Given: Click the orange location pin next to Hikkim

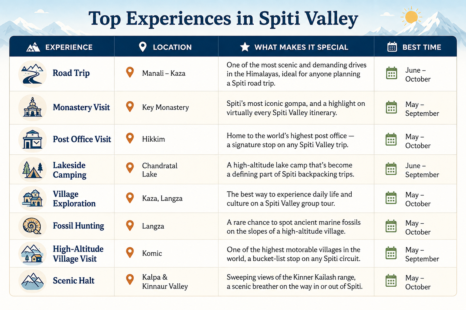Looking at the screenshot, I should coord(130,138).
